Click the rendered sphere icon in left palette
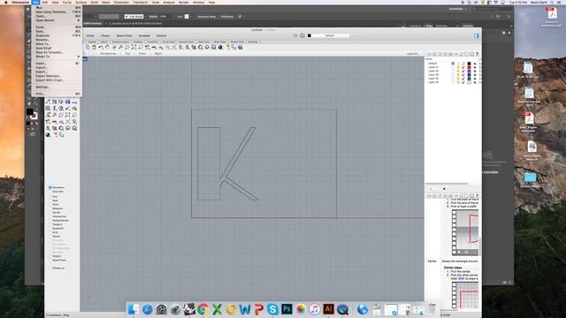The image size is (566, 318). [x=48, y=135]
